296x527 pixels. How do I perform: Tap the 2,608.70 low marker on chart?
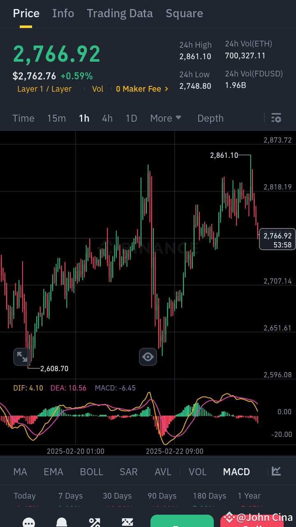(x=54, y=368)
